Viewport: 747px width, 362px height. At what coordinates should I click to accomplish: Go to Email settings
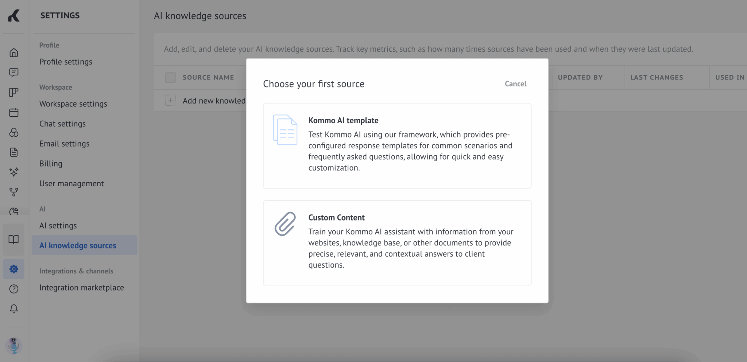(64, 144)
